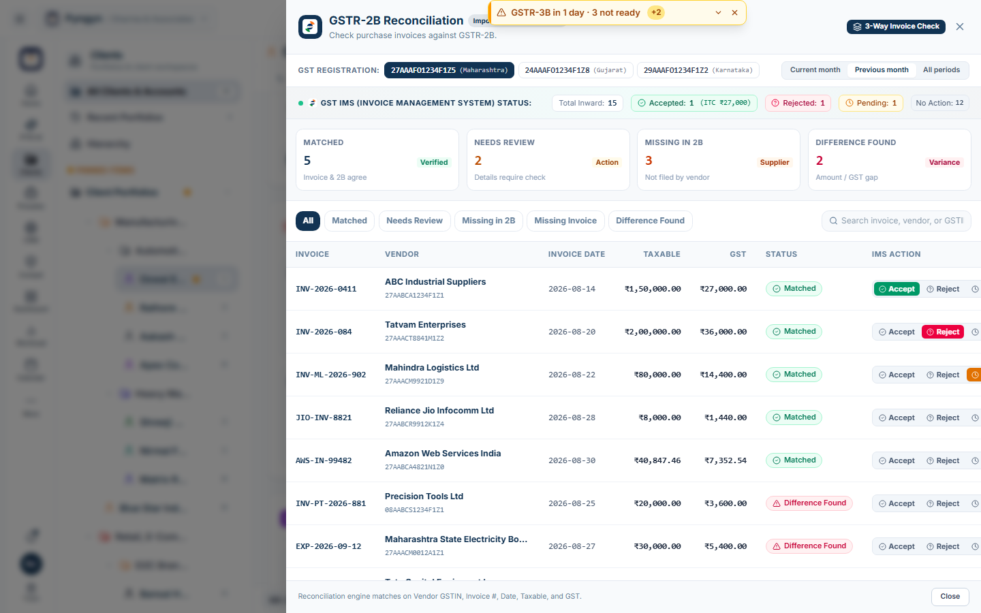981x613 pixels.
Task: Toggle Reject for Tatvam Enterprises invoice
Action: (943, 332)
